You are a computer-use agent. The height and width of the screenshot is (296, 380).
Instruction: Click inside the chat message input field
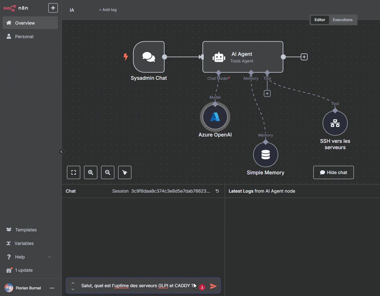coord(136,286)
